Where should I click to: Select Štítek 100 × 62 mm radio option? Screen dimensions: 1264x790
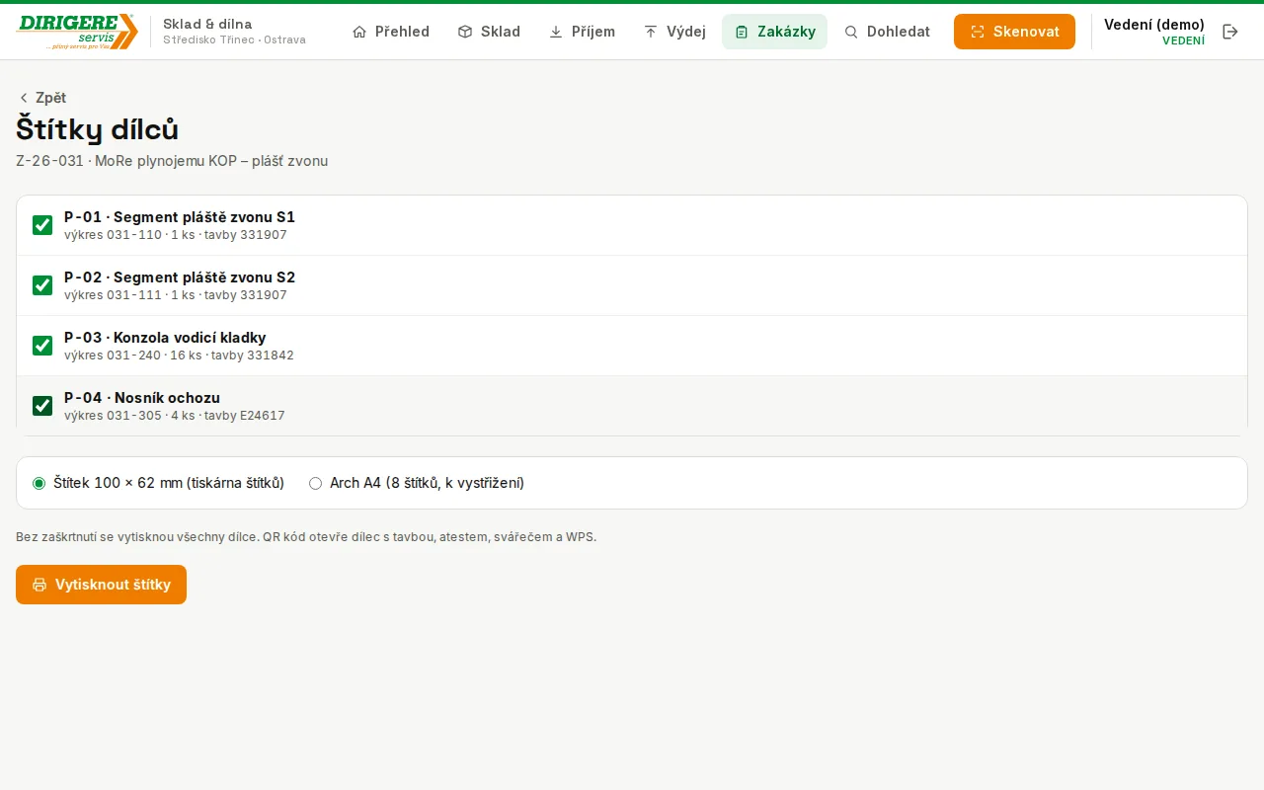(x=39, y=483)
